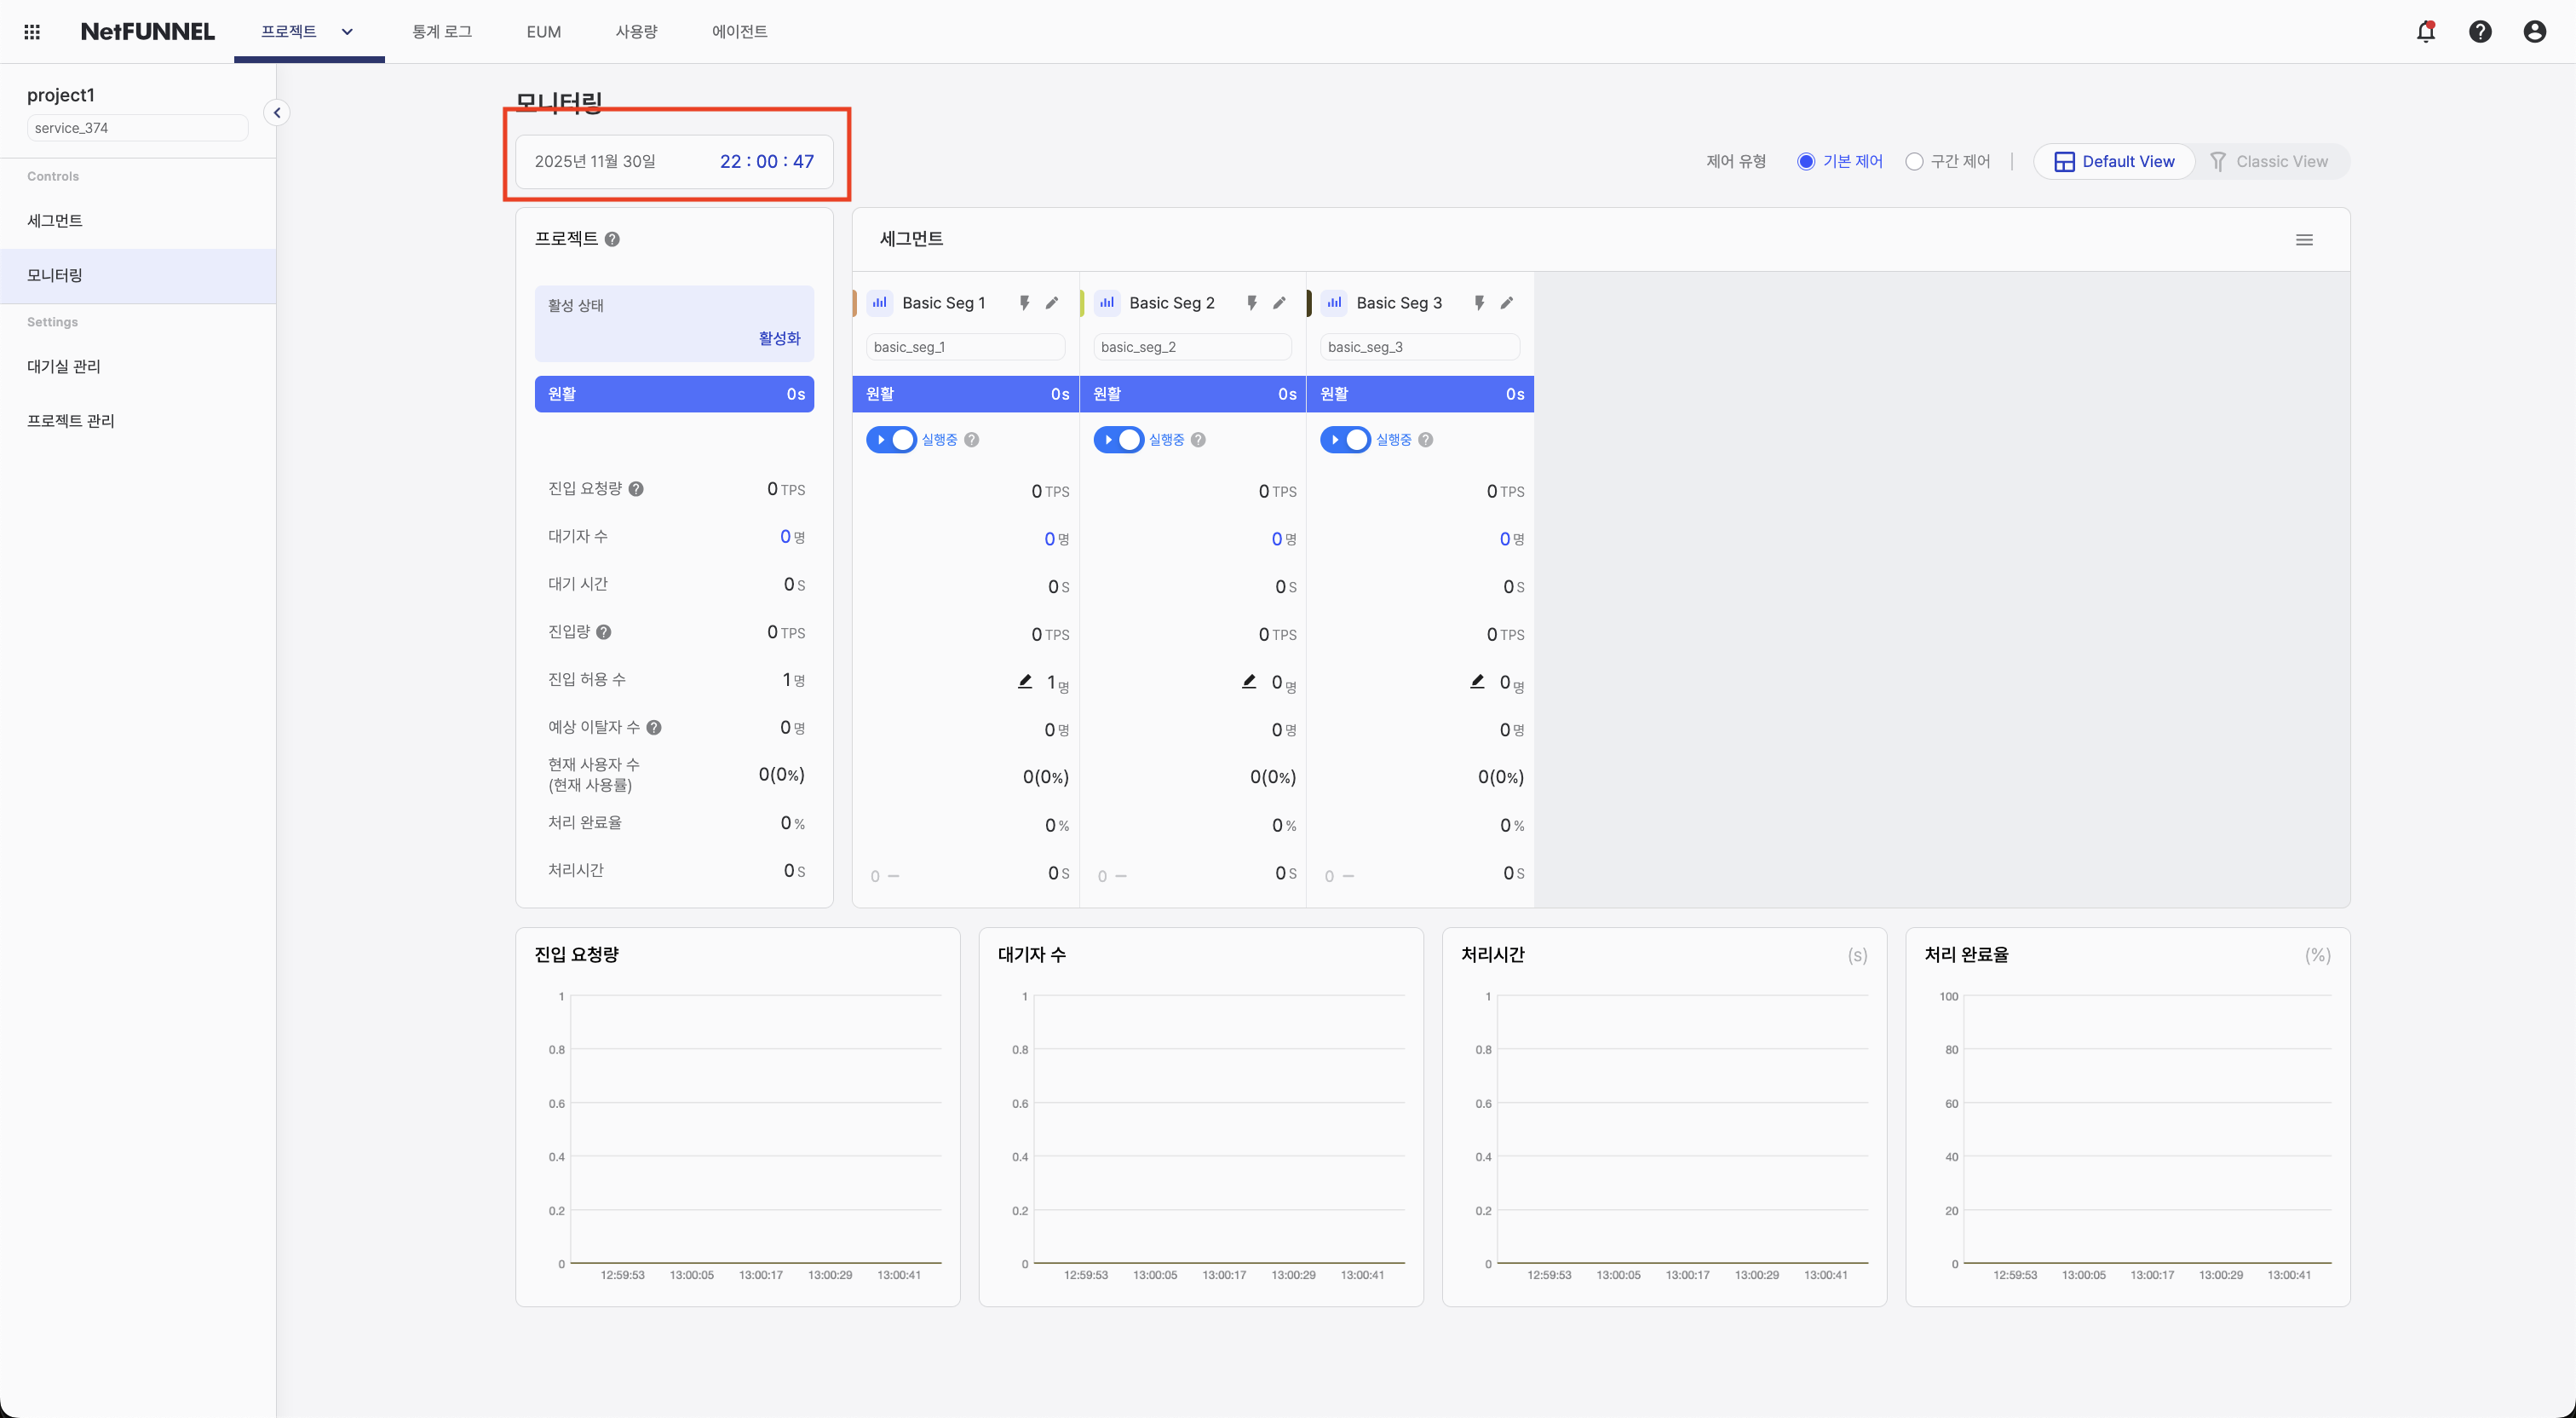Image resolution: width=2576 pixels, height=1418 pixels.
Task: Go to 세그먼트 in the sidebar
Action: [55, 220]
